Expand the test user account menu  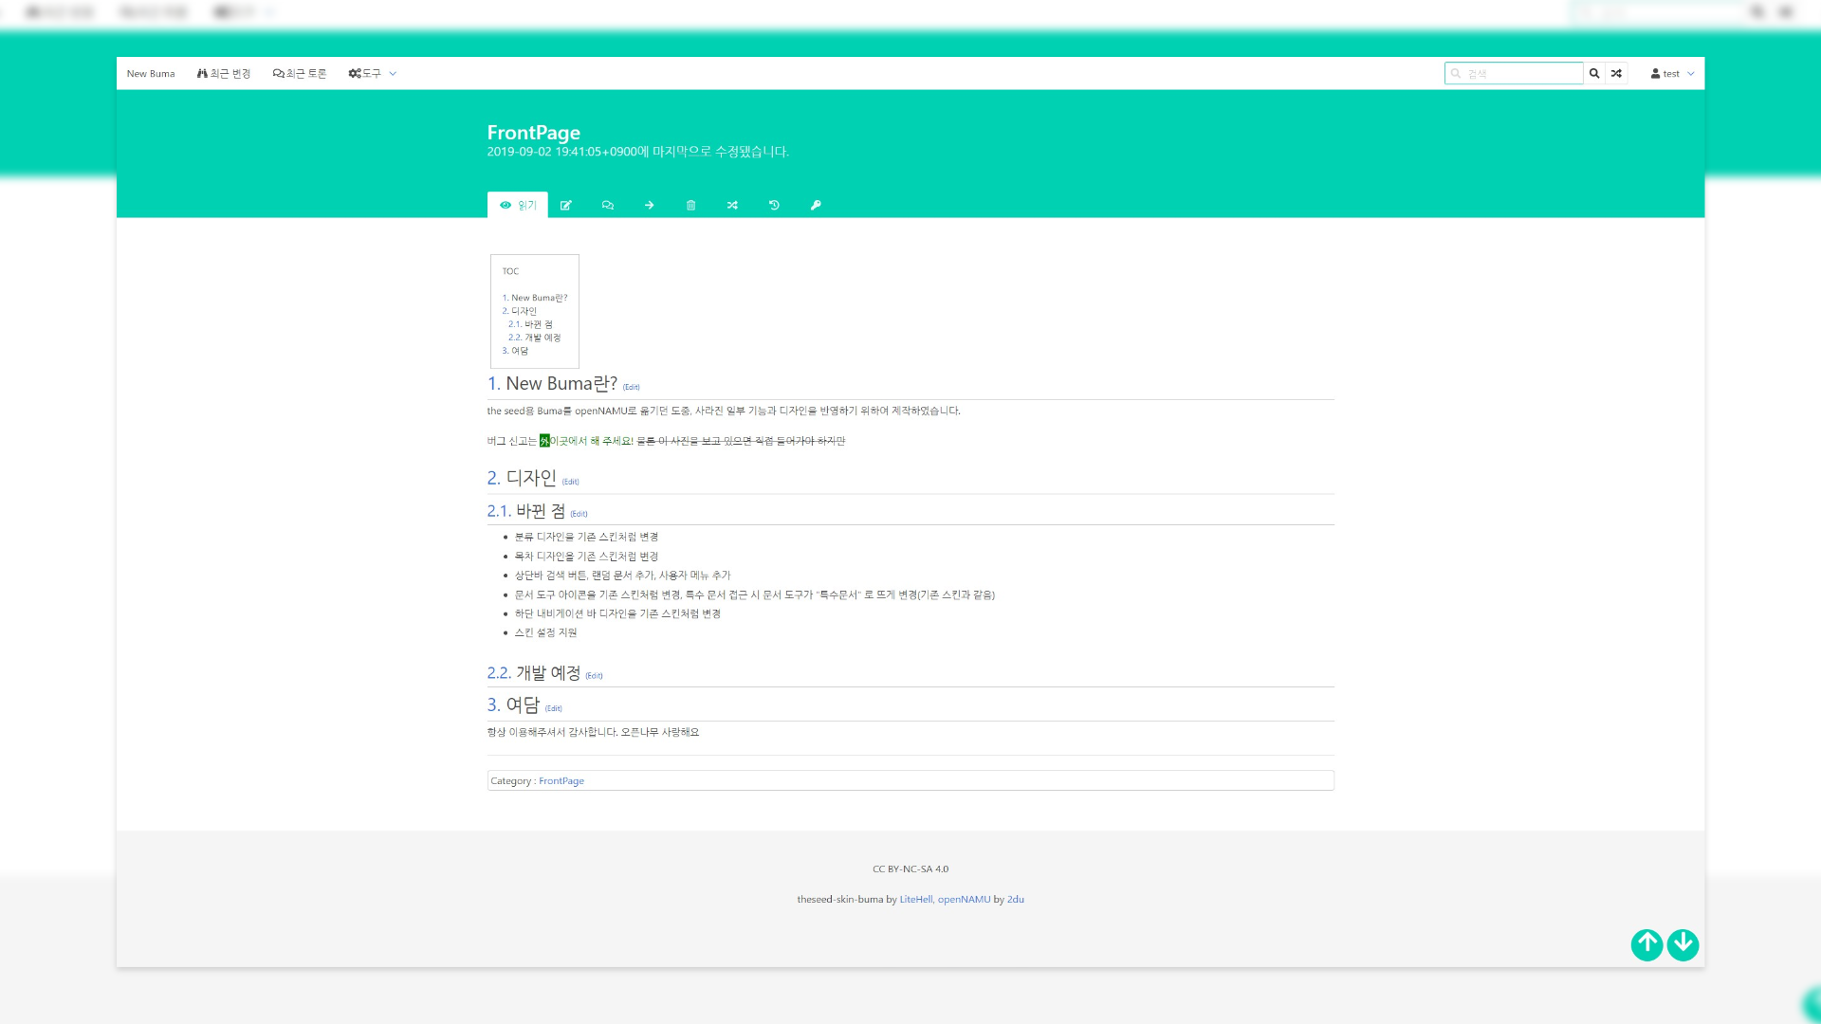point(1671,73)
